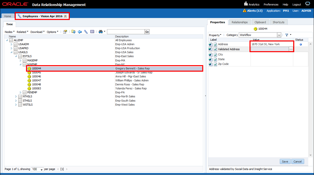The width and height of the screenshot is (314, 175).
Task: Click the node properties toolbar icon after Options
Action: [65, 32]
